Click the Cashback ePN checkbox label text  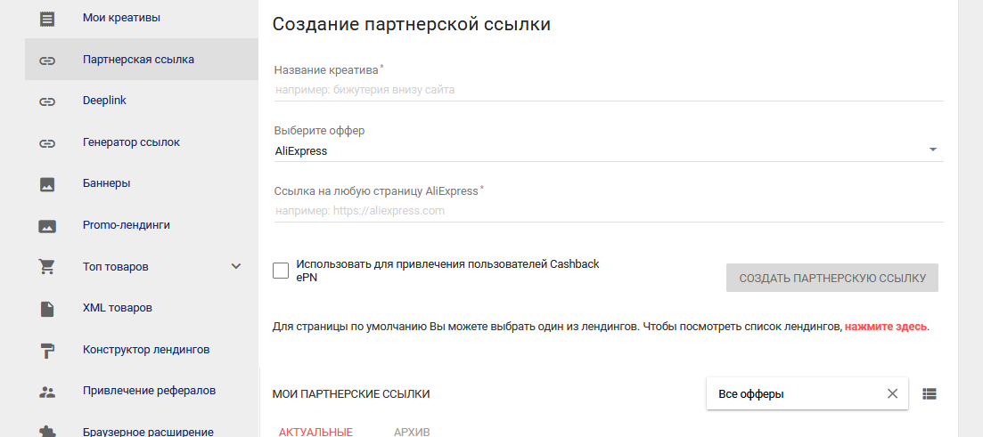(447, 271)
